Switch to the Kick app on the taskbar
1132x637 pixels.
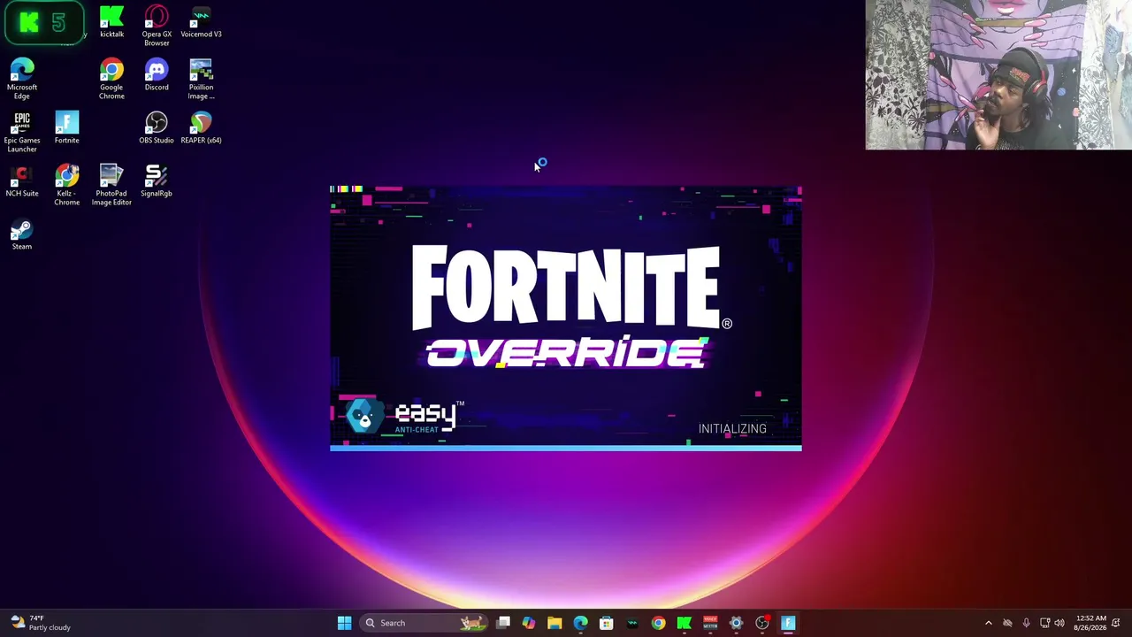pyautogui.click(x=684, y=623)
